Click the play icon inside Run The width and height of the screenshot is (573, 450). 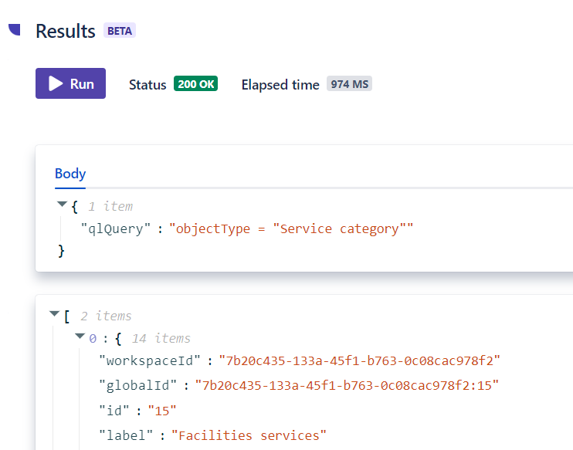[x=56, y=83]
